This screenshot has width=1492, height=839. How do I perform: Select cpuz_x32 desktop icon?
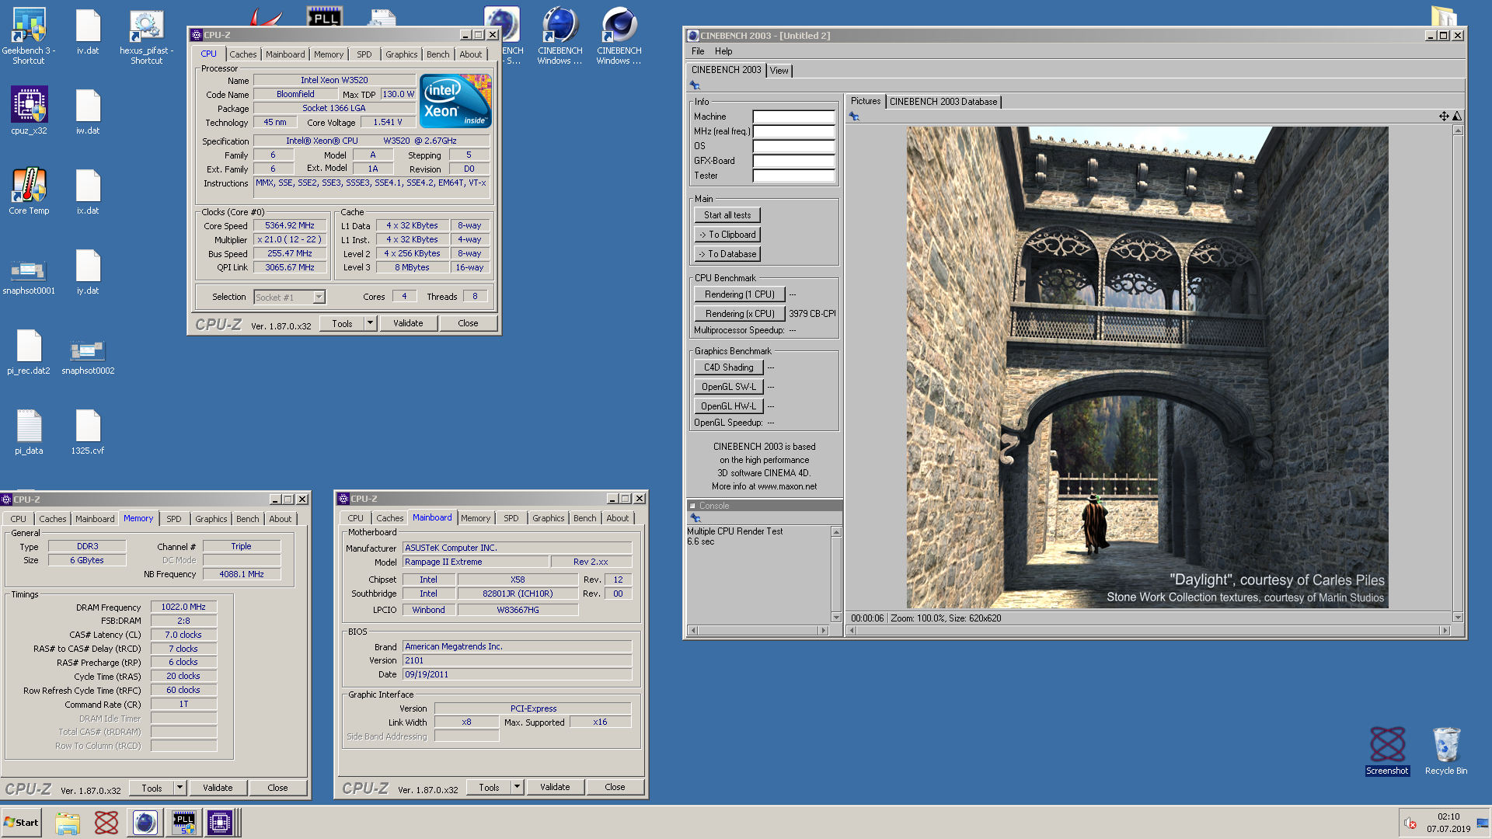coord(29,110)
